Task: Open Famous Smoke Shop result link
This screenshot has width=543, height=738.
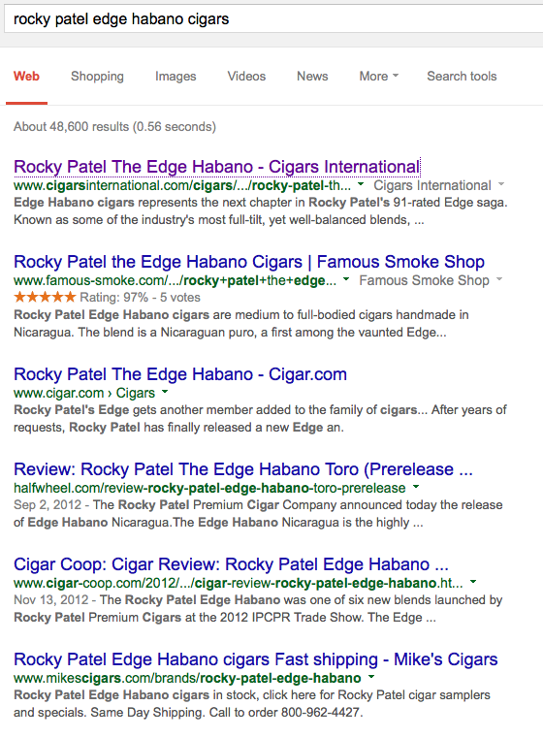Action: pos(249,262)
